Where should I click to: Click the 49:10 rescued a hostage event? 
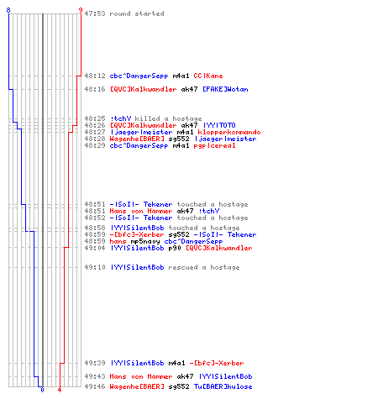[162, 267]
